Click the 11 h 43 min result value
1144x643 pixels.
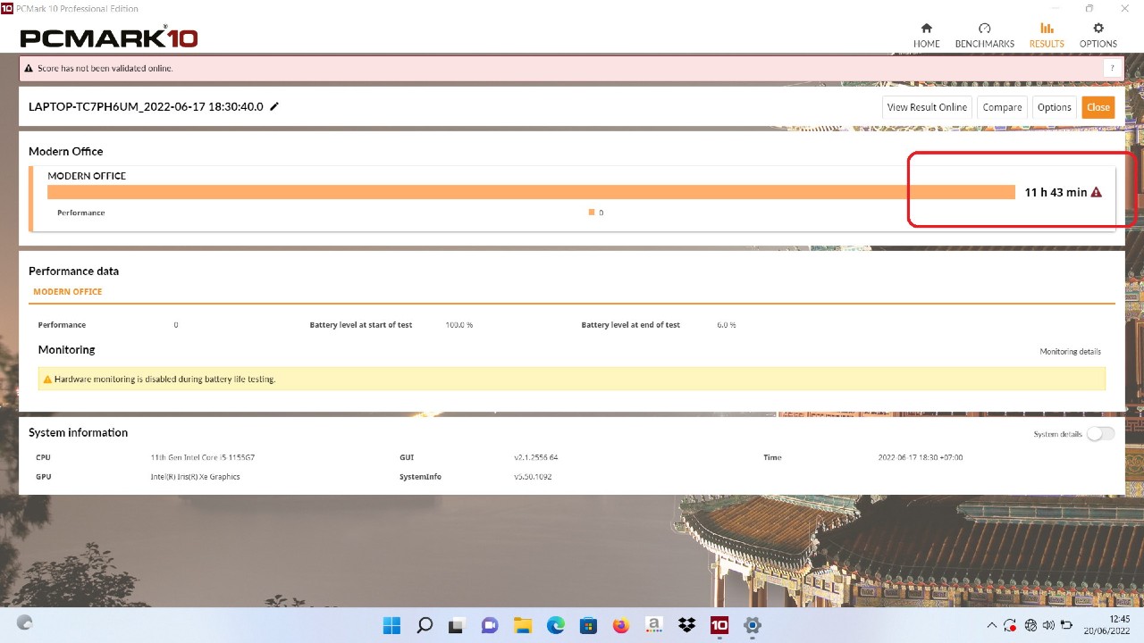[x=1056, y=192]
